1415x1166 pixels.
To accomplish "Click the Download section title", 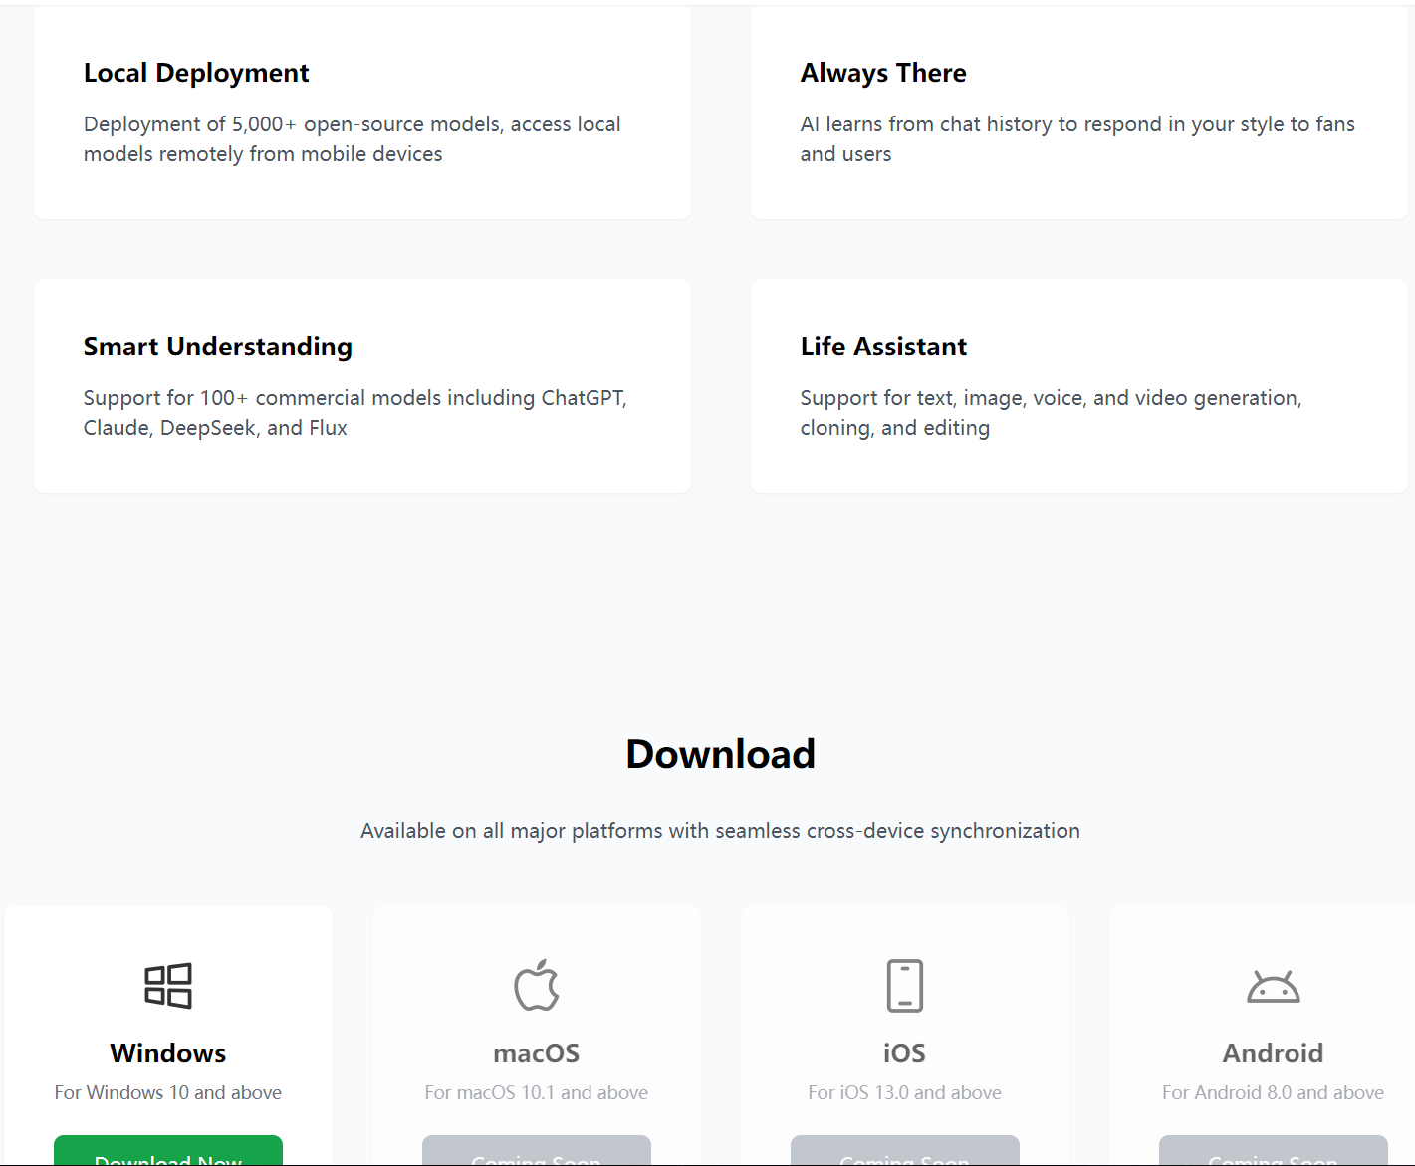I will coord(721,754).
